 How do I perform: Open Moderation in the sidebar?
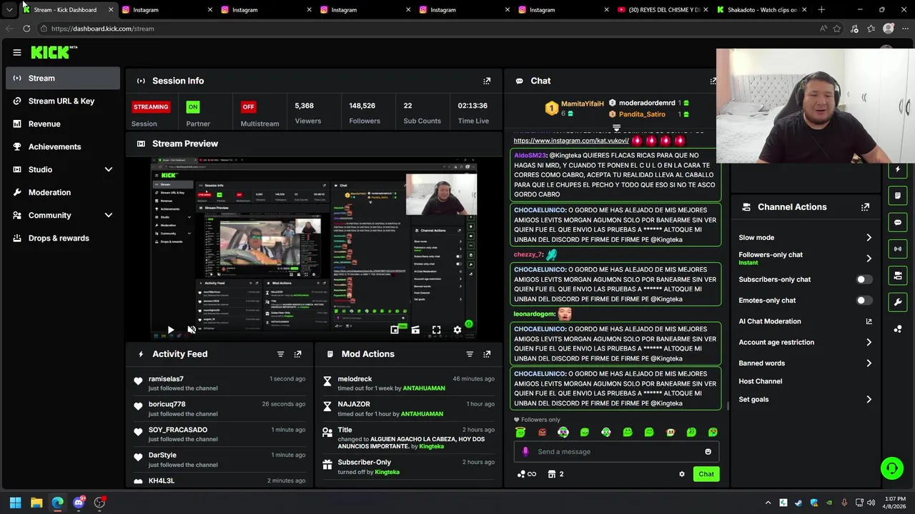63,192
